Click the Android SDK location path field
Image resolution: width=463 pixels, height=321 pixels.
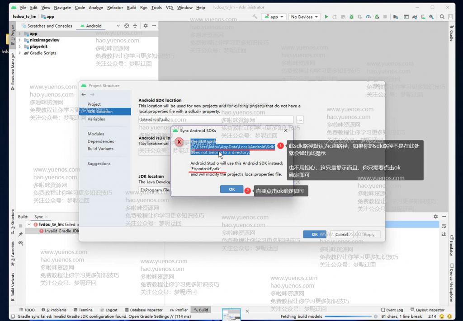[x=216, y=120]
